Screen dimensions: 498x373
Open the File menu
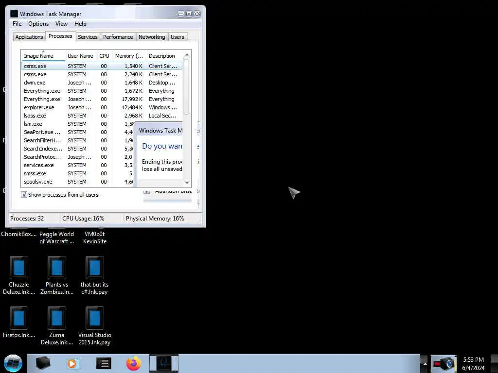pyautogui.click(x=17, y=24)
